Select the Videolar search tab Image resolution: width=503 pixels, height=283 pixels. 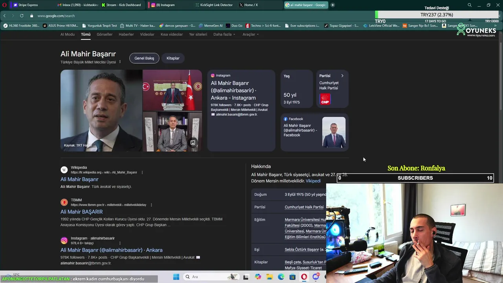147,34
